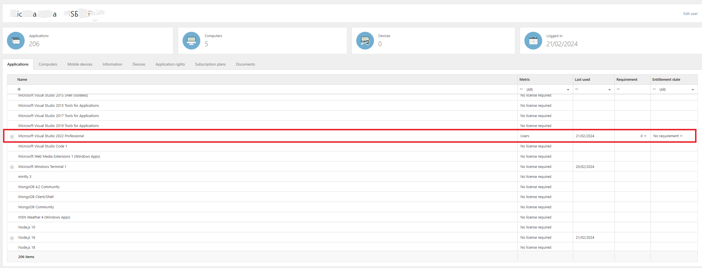Switch to the Computers tab
This screenshot has width=702, height=268.
(48, 64)
